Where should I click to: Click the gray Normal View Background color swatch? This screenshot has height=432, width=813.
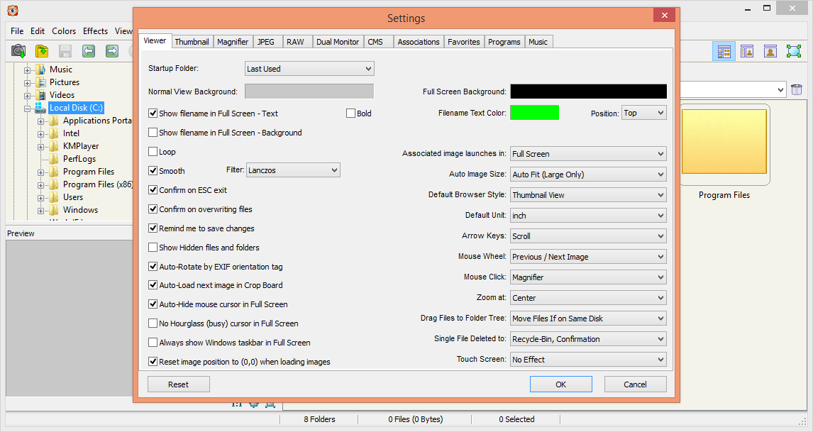tap(309, 92)
